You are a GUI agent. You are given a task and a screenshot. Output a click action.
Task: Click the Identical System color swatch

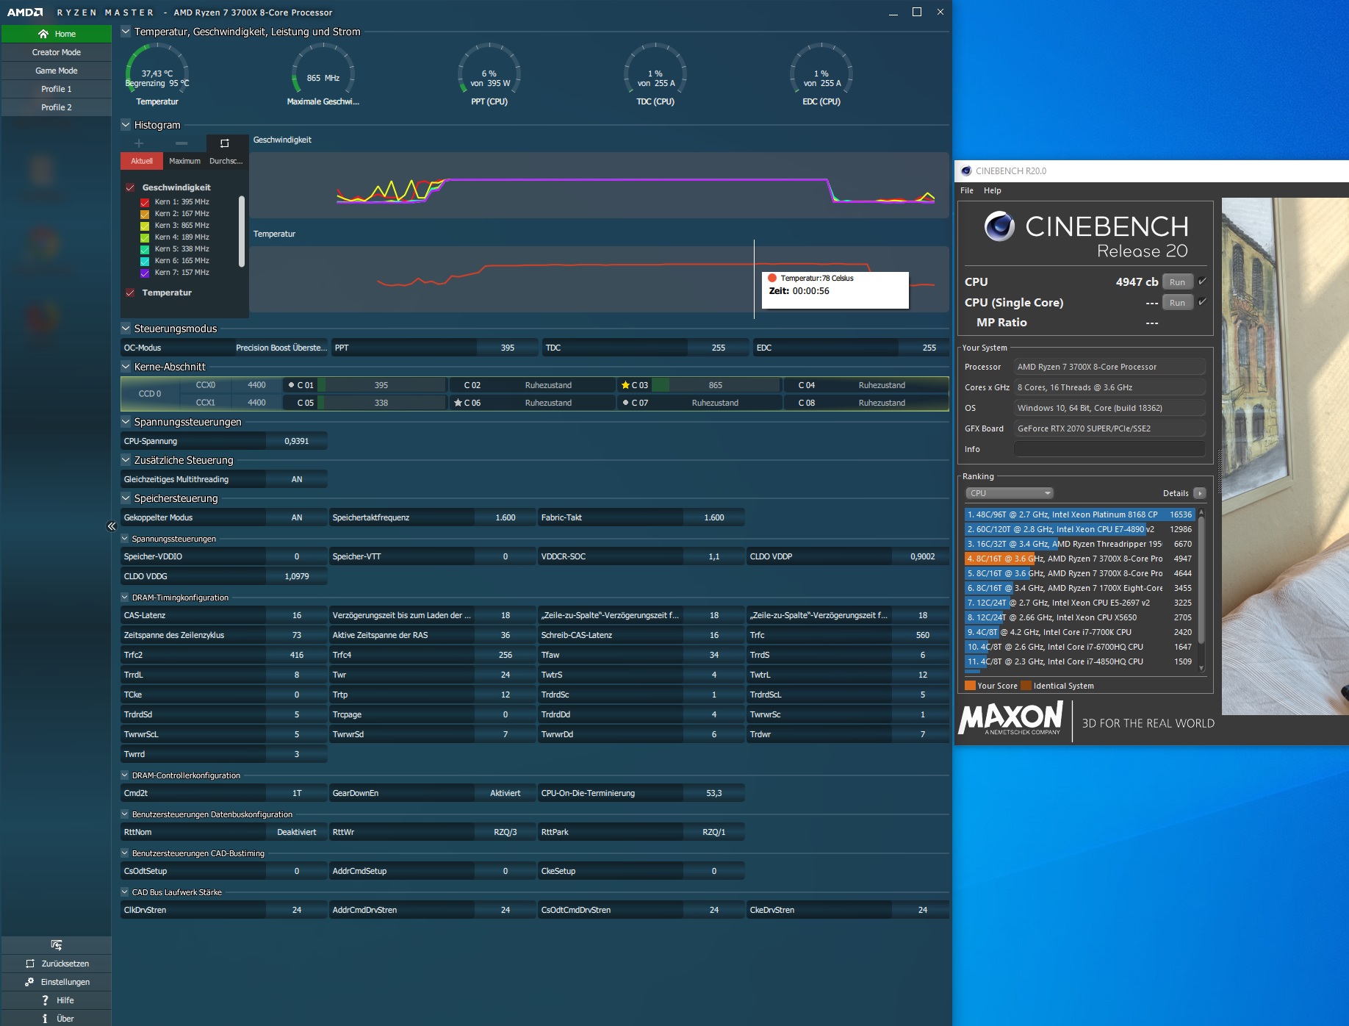pyautogui.click(x=1026, y=686)
